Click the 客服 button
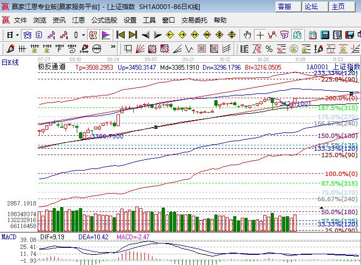This screenshot has height=265, width=361. (x=286, y=6)
